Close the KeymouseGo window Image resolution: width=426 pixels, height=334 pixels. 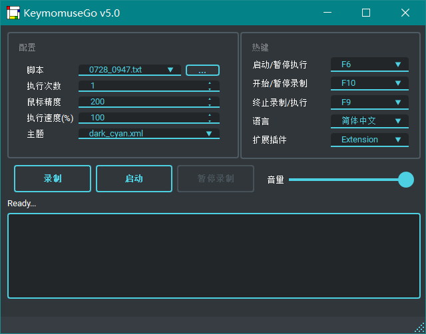pos(405,13)
